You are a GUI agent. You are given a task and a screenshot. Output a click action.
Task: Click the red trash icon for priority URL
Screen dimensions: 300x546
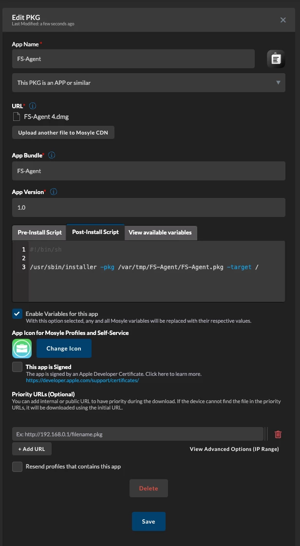278,434
